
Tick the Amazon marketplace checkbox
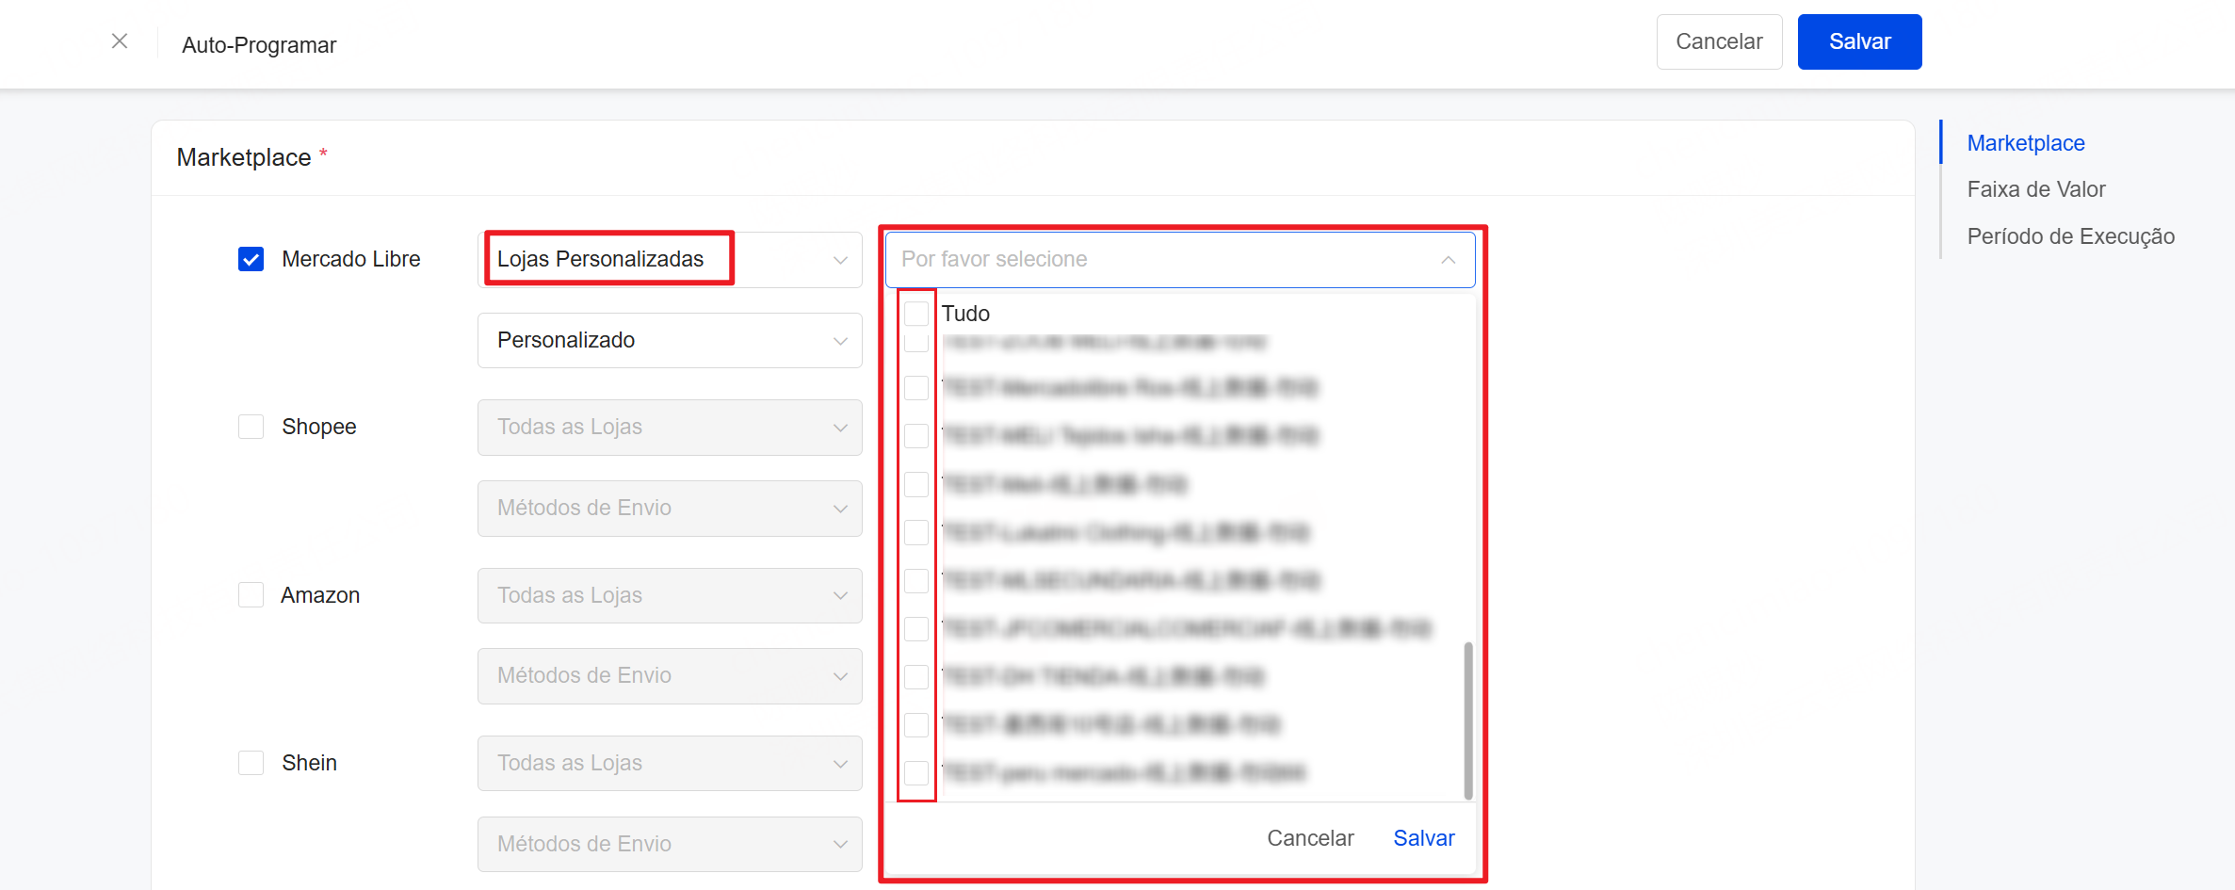click(x=251, y=595)
